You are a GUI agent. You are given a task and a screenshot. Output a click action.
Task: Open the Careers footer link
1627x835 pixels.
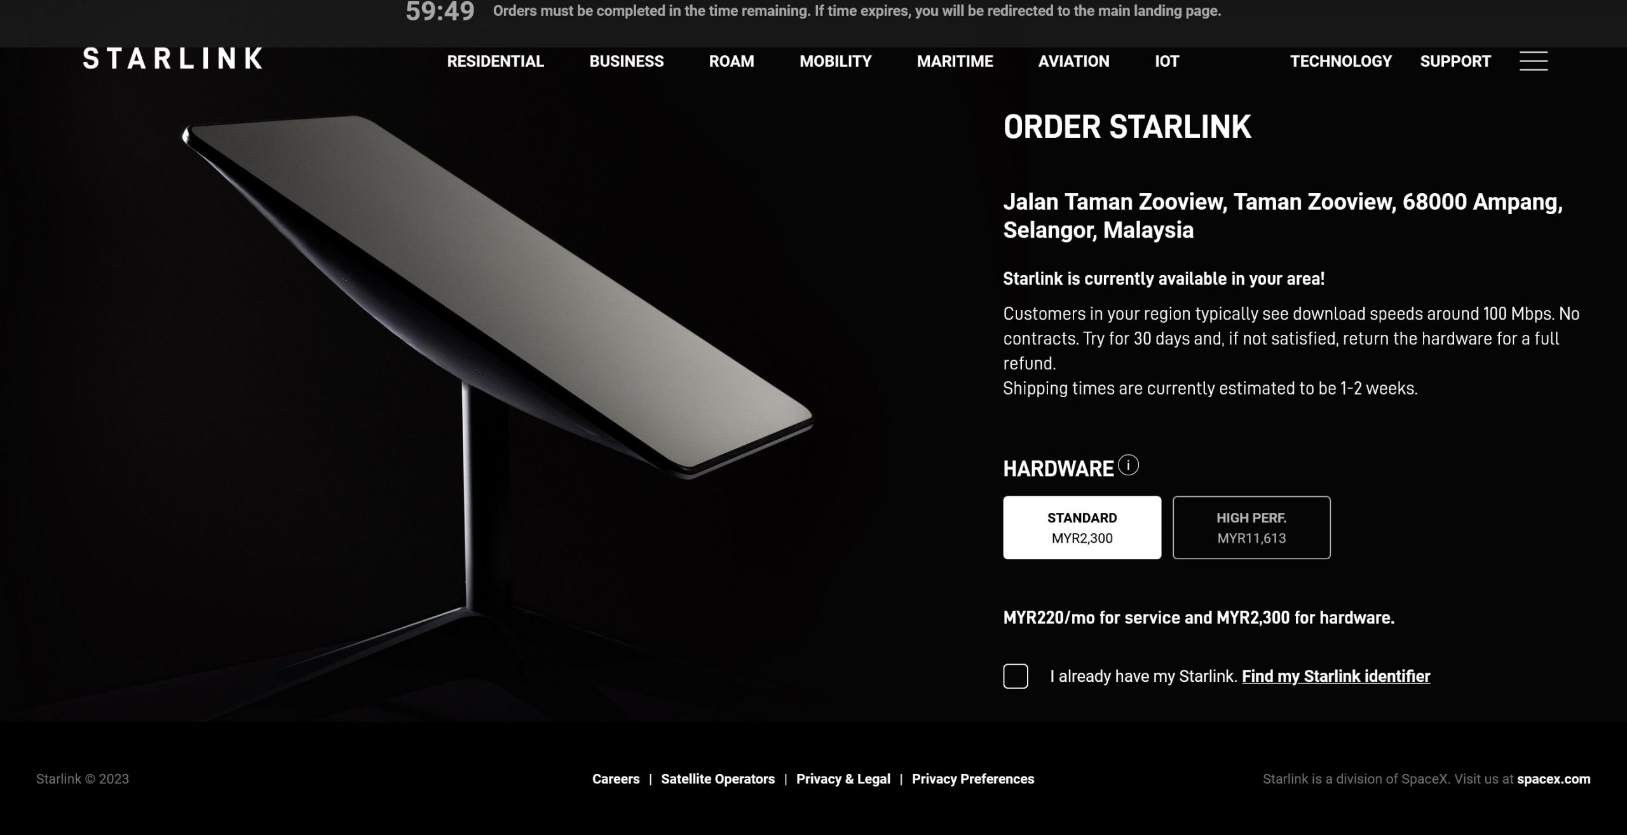(x=616, y=779)
